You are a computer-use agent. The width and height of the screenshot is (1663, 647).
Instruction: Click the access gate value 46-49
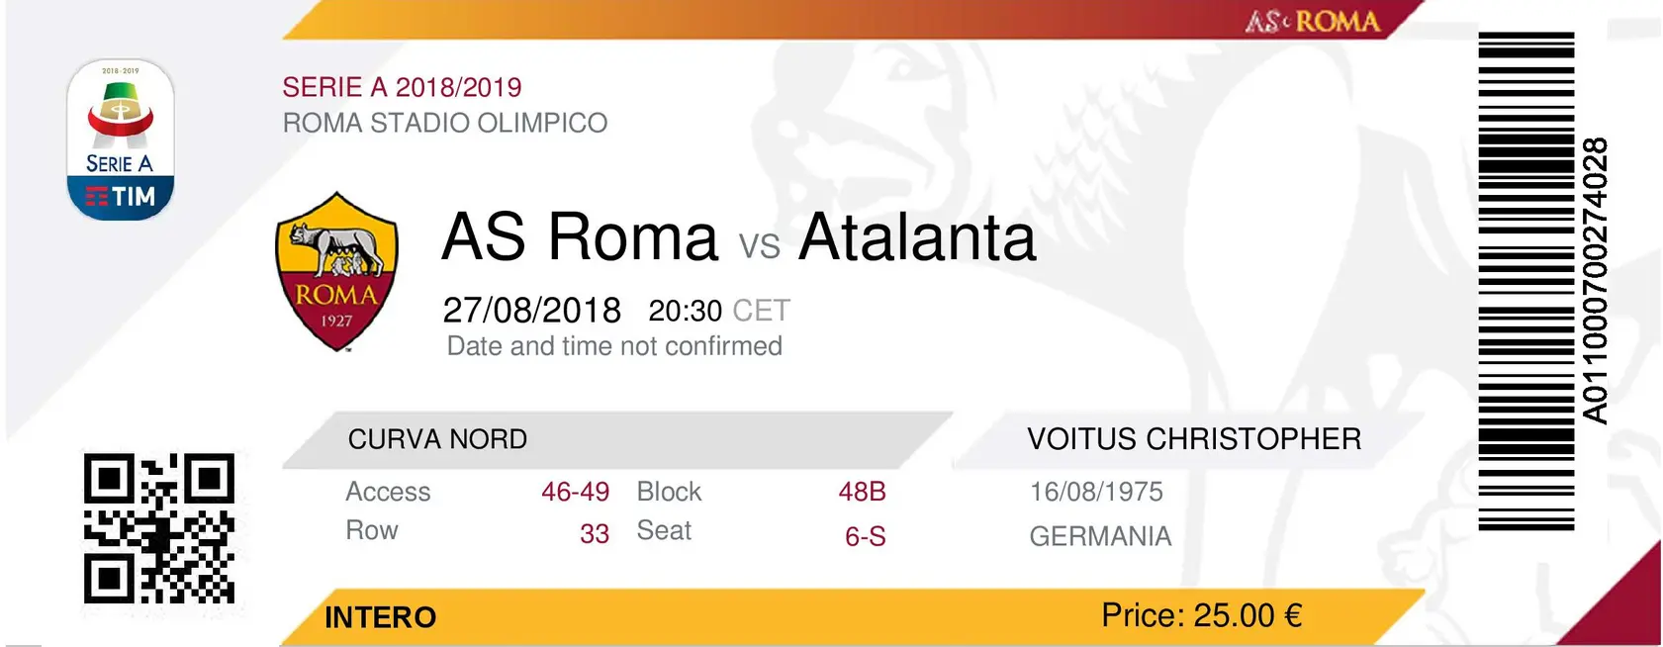pos(575,492)
